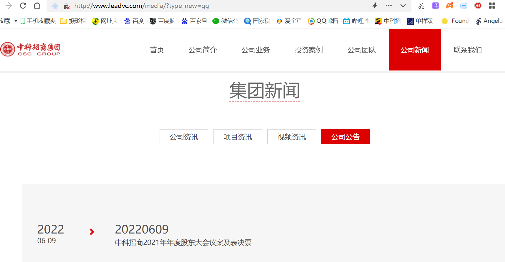This screenshot has width=505, height=262.
Task: Open 联系我们 navigation item
Action: tap(468, 50)
